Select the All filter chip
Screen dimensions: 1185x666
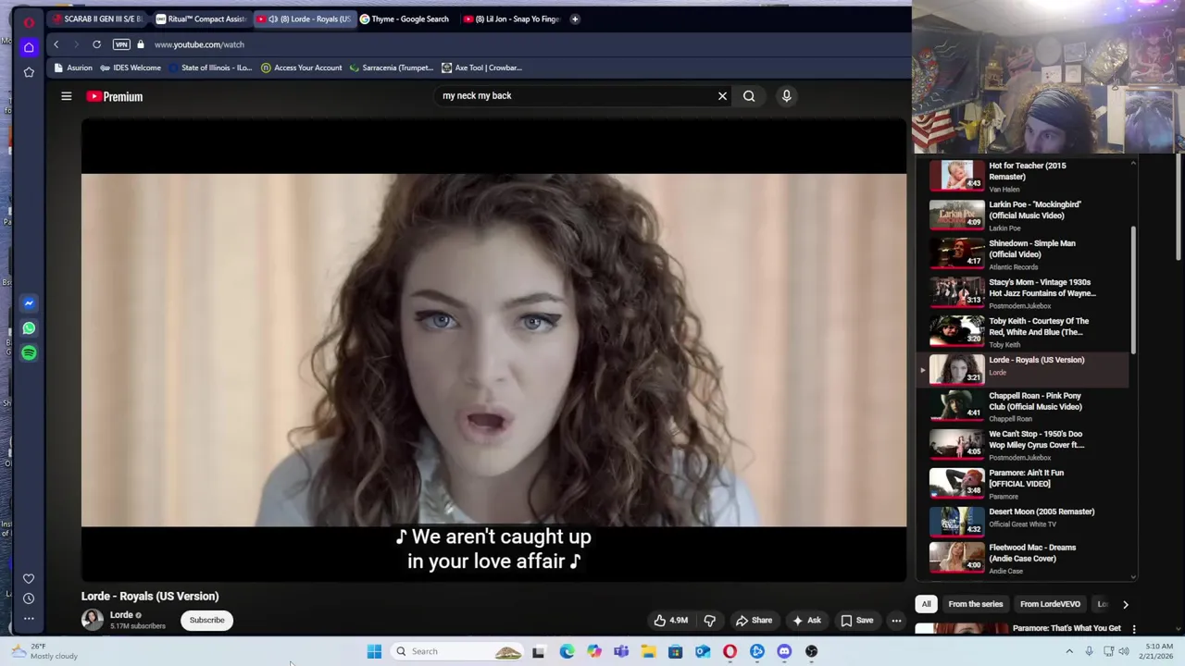pos(926,604)
